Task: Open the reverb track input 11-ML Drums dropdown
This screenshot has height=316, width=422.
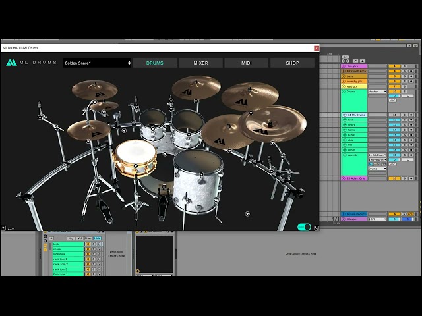Action: tap(377, 155)
